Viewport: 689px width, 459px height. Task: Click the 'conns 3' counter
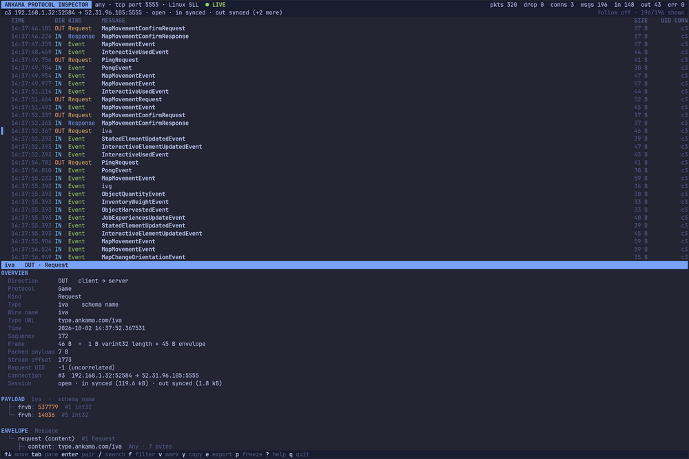coord(562,5)
